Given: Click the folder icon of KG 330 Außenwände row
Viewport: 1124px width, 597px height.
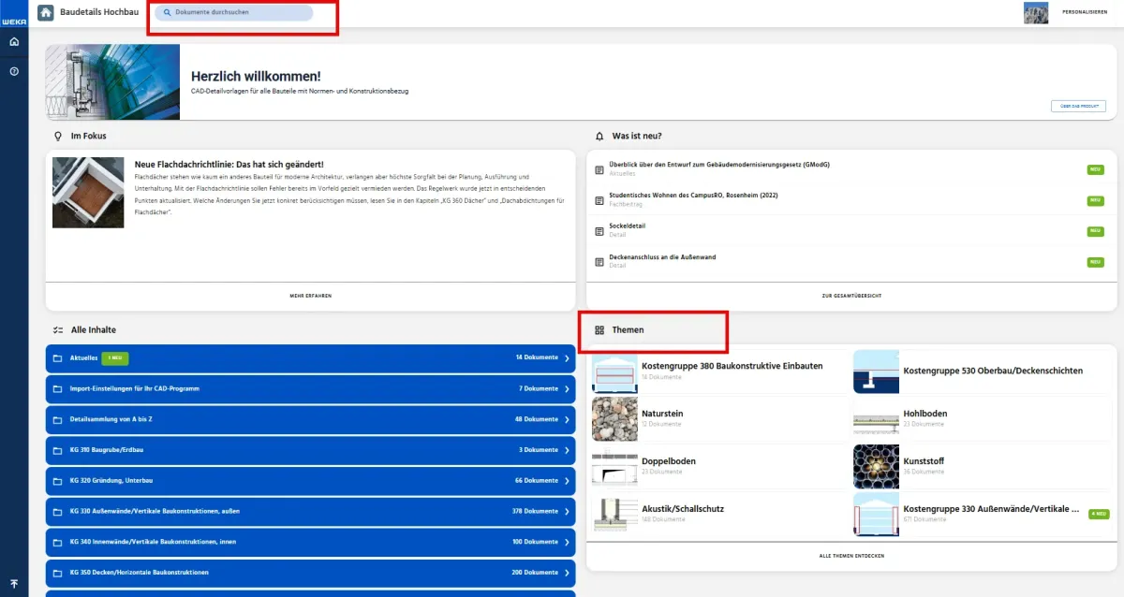Looking at the screenshot, I should pyautogui.click(x=58, y=512).
